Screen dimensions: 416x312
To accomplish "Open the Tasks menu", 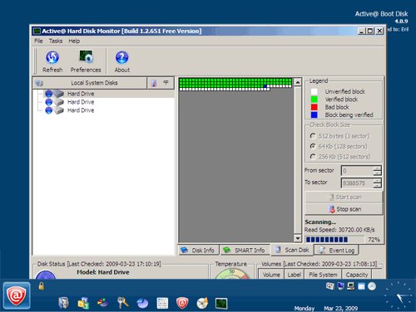I will tap(56, 41).
